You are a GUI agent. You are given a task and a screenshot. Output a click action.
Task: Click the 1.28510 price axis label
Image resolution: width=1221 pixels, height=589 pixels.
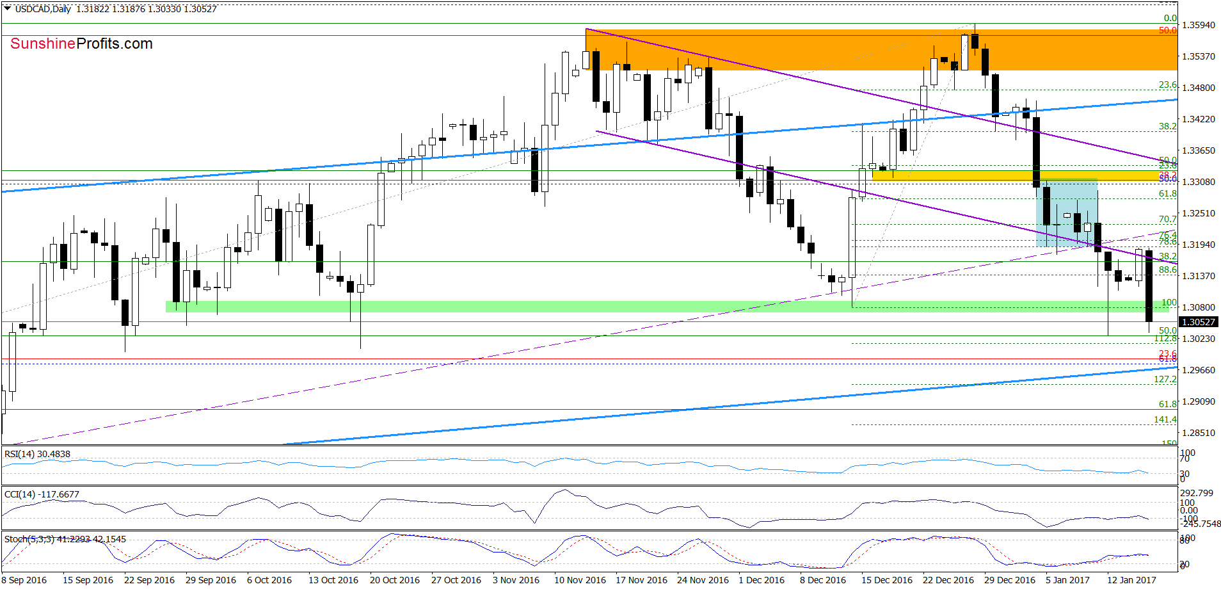[x=1198, y=433]
